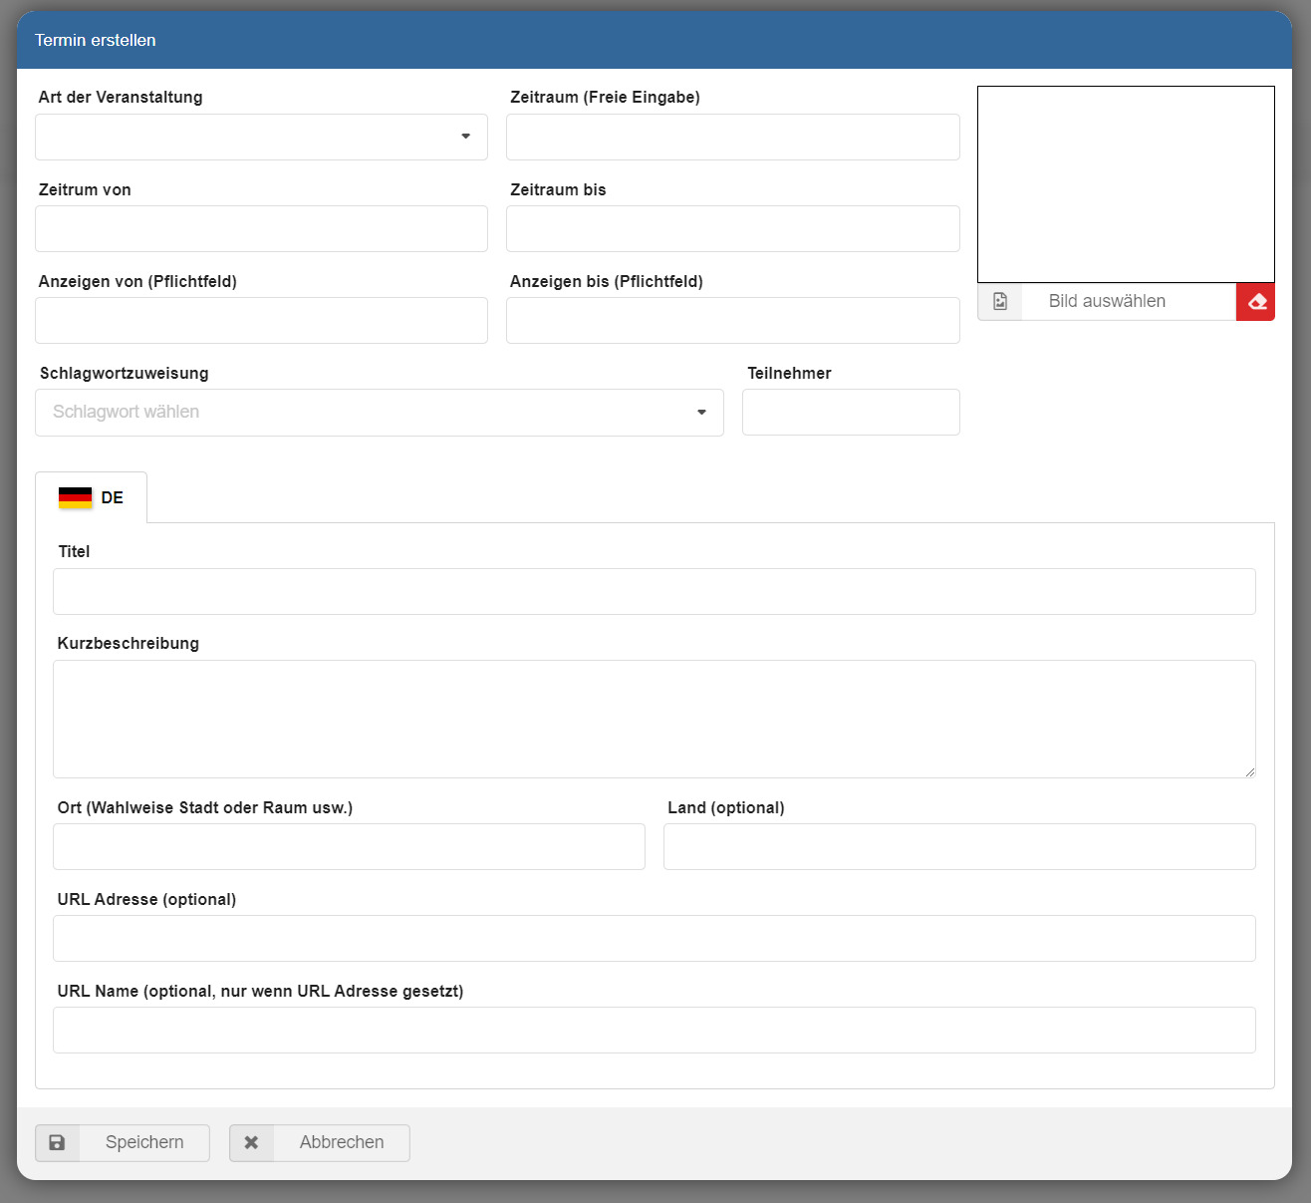The width and height of the screenshot is (1311, 1203).
Task: Click the floppy disk save icon
Action: coord(58,1143)
